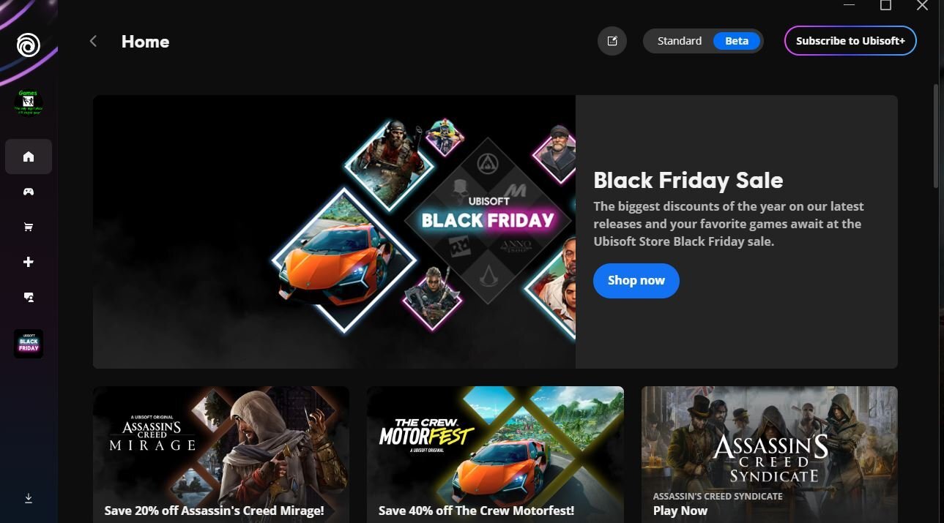The width and height of the screenshot is (944, 523).
Task: Click the Shop now button
Action: pyautogui.click(x=636, y=281)
